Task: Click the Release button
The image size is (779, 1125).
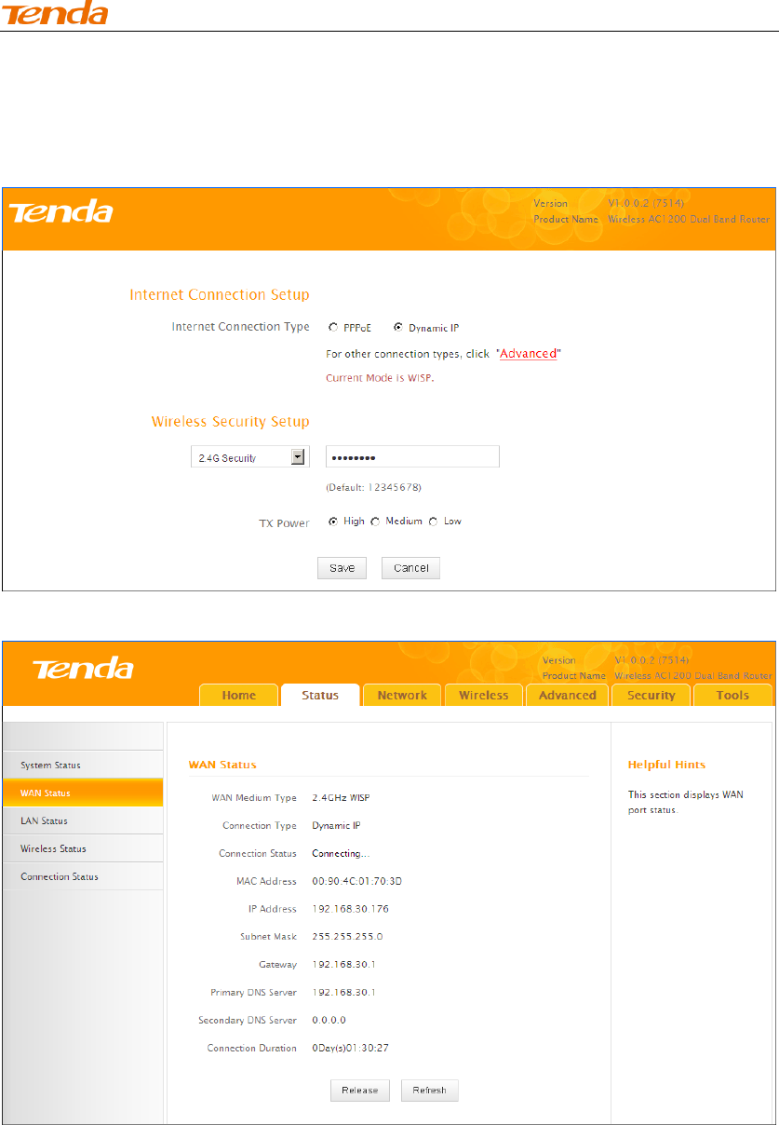Action: point(359,1091)
